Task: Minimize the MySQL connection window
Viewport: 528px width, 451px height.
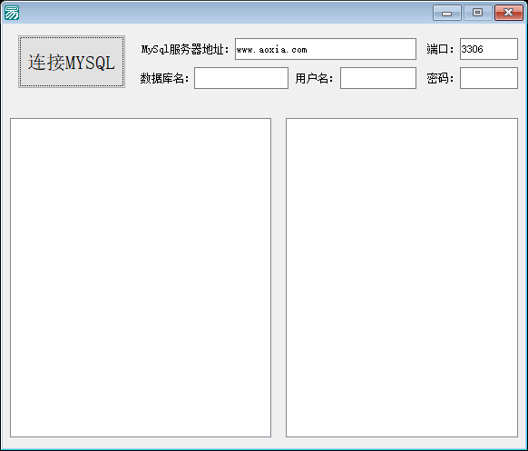Action: (447, 13)
